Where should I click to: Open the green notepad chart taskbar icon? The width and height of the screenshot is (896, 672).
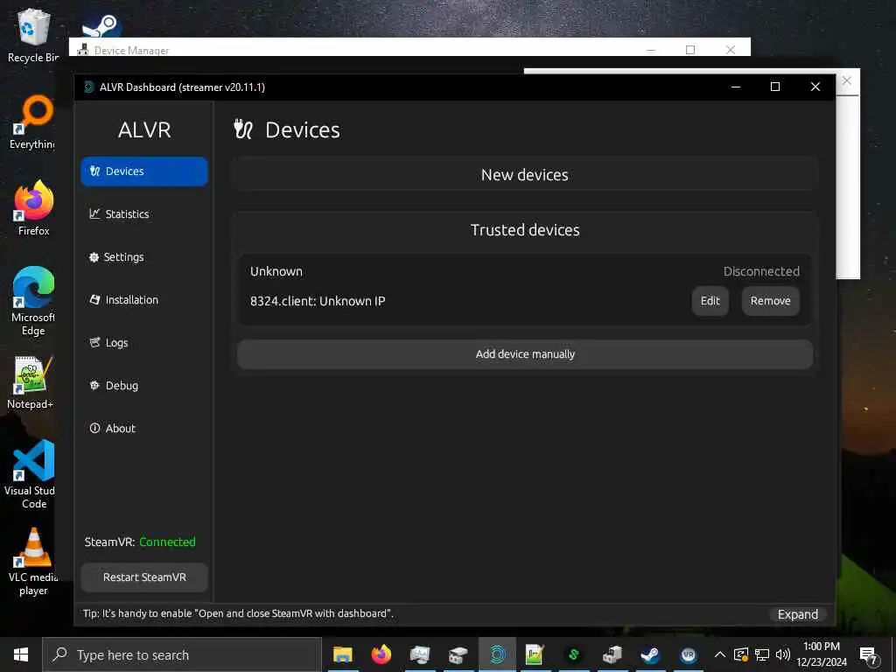tap(535, 654)
